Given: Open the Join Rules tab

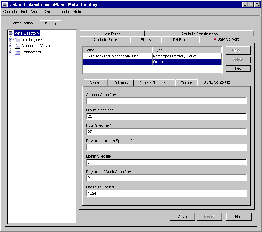Looking at the screenshot, I should click(112, 34).
